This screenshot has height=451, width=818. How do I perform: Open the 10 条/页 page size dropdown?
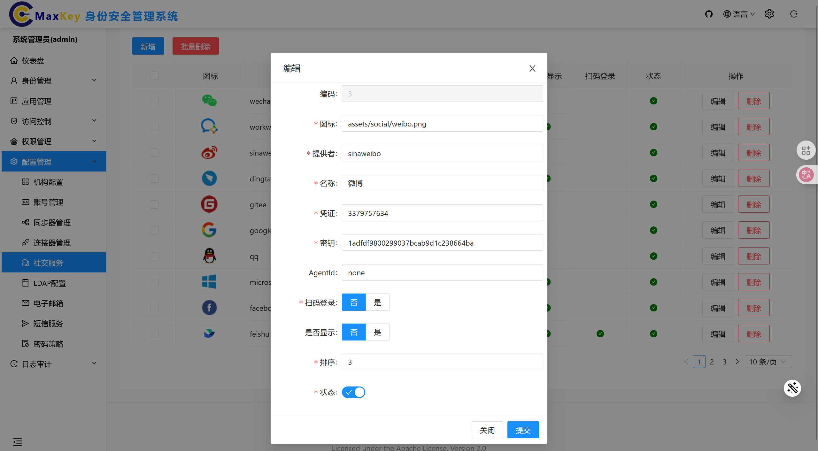(x=768, y=362)
